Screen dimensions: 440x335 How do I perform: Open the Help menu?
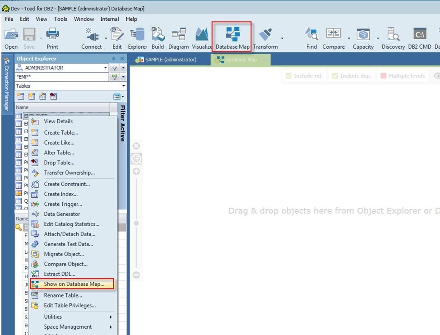[x=131, y=19]
